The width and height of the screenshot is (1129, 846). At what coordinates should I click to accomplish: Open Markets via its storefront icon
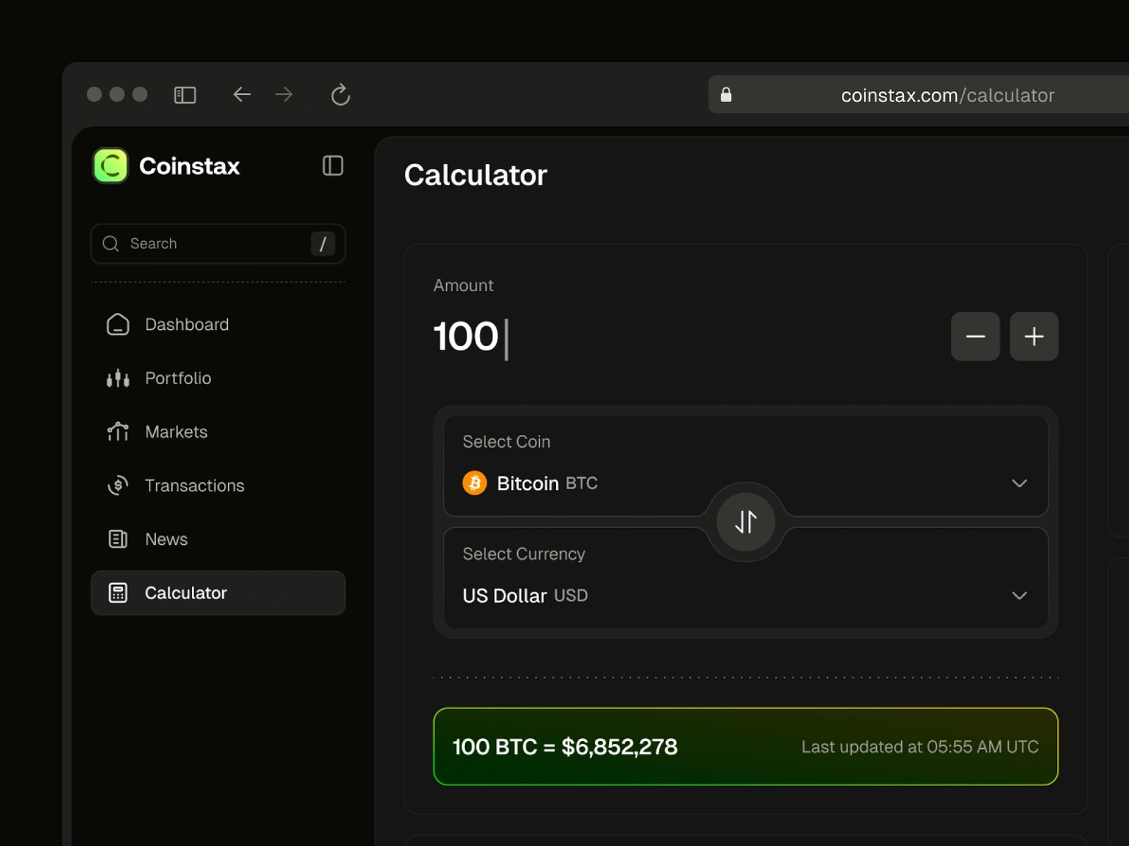click(117, 431)
